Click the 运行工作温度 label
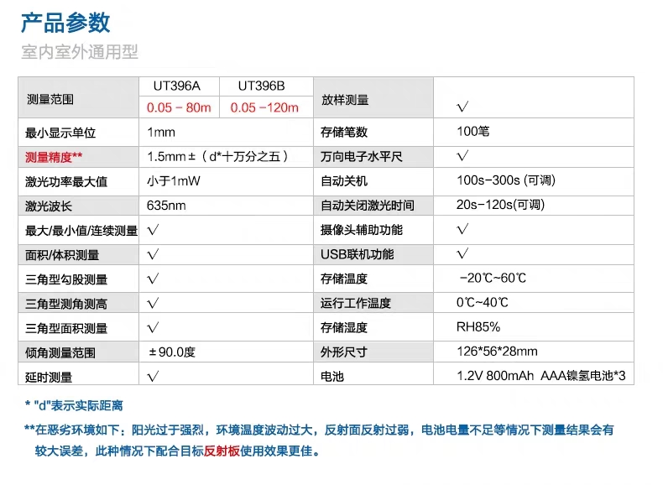The image size is (663, 485). click(356, 303)
